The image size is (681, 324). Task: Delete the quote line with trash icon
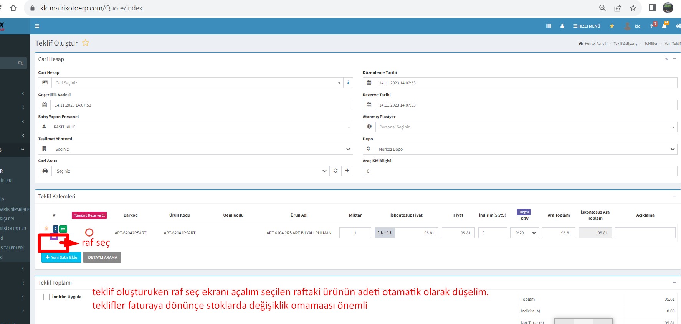(46, 229)
